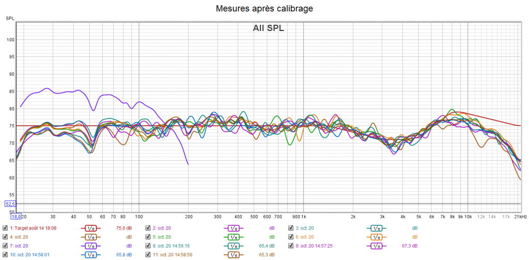
Task: Uncheck trace 3: oct. 20 checkbox
Action: tap(291, 228)
